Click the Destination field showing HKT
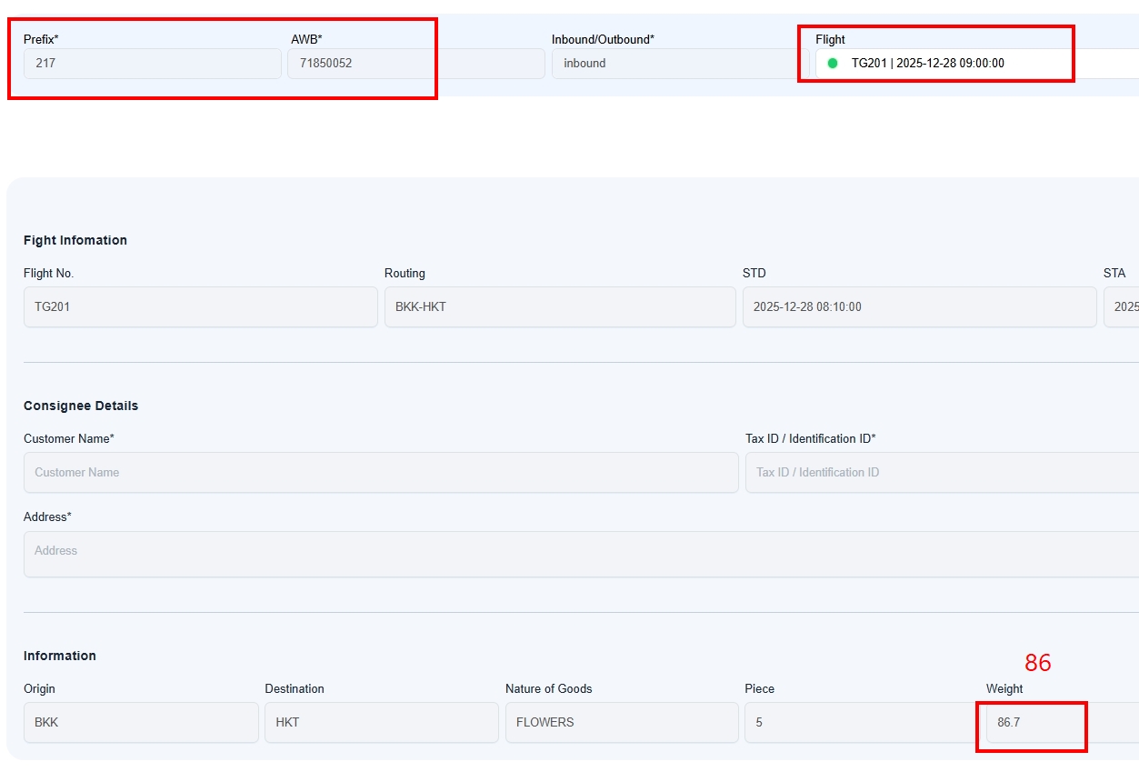The width and height of the screenshot is (1139, 772). 381,723
